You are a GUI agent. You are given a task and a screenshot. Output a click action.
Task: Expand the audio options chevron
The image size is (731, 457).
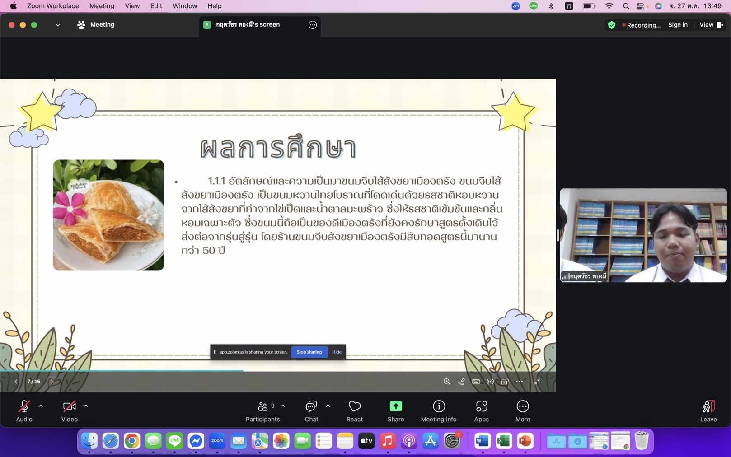tap(41, 406)
